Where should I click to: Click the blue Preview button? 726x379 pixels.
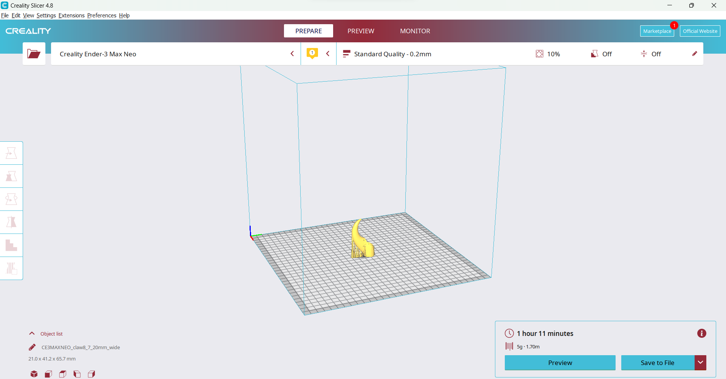click(560, 363)
